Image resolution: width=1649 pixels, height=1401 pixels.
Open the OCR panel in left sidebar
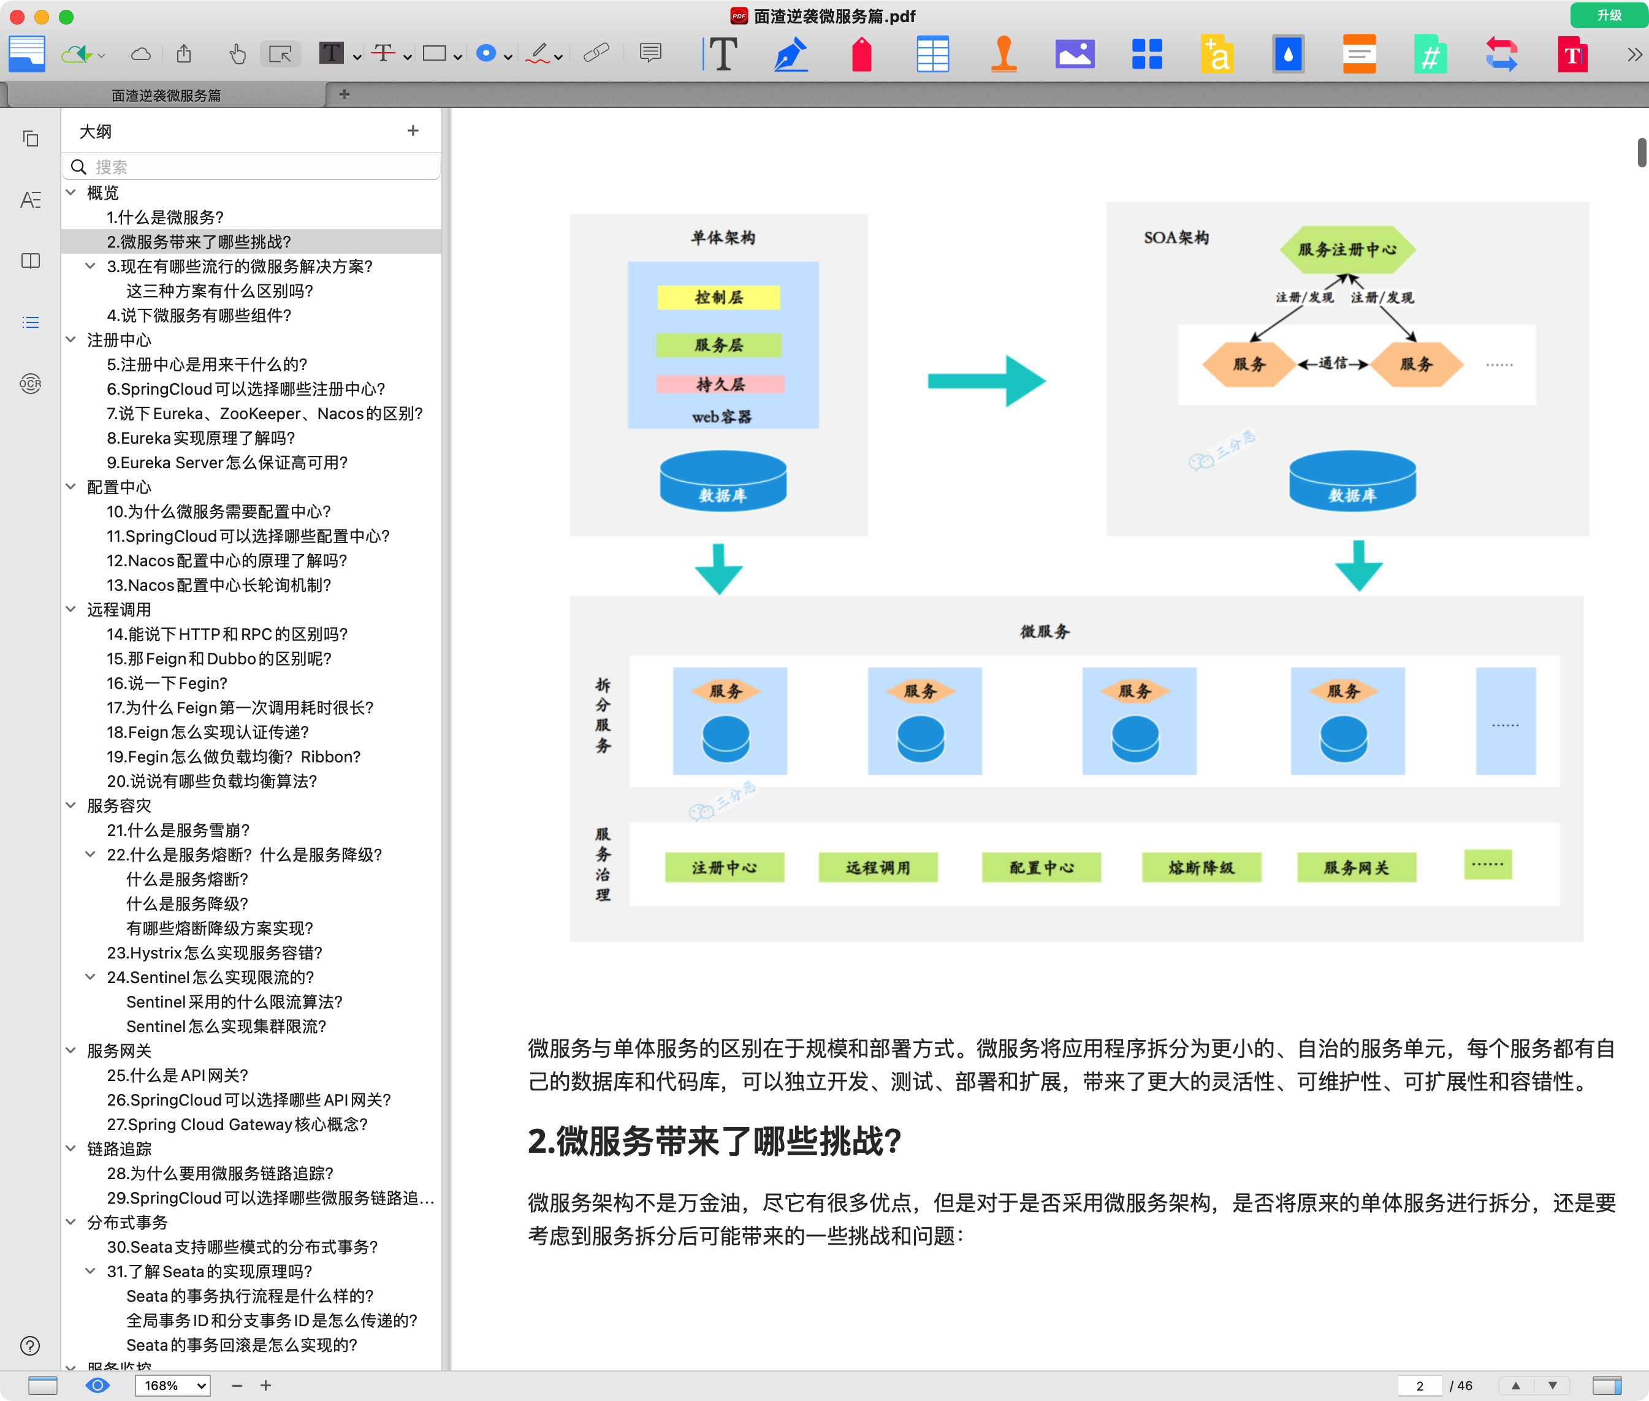click(x=29, y=384)
